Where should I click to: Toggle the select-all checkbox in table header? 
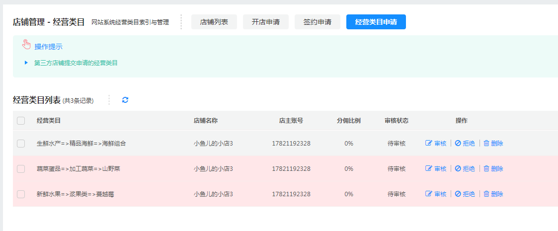(21, 121)
